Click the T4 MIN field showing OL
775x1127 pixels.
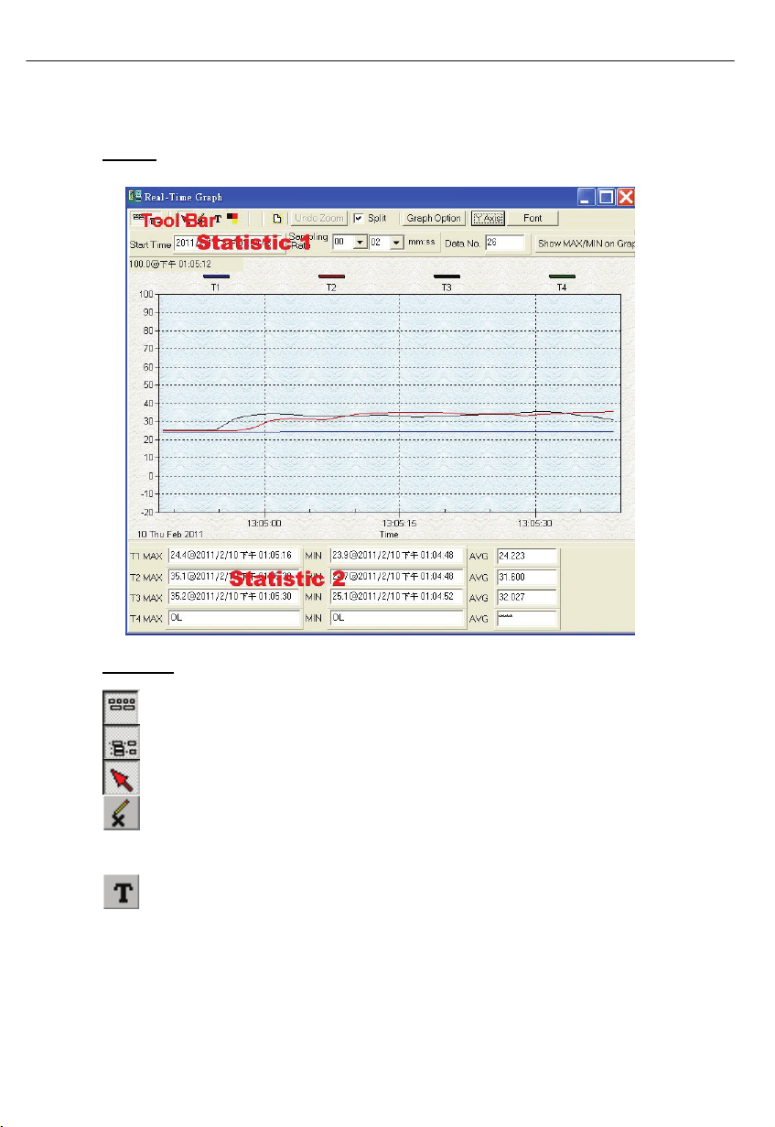[x=397, y=618]
